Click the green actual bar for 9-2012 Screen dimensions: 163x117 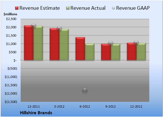[x=116, y=52]
